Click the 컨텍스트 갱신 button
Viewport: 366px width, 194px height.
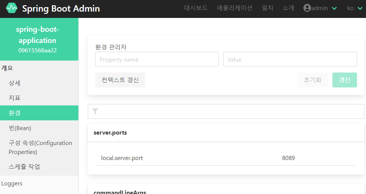120,80
